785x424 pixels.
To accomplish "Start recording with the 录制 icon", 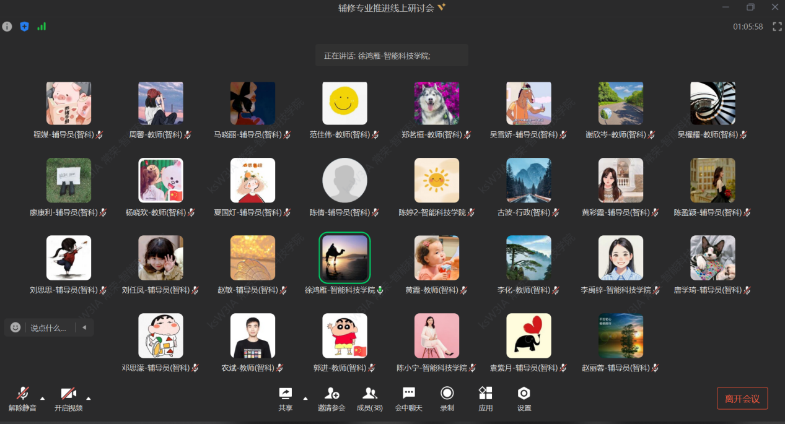I will tap(447, 398).
